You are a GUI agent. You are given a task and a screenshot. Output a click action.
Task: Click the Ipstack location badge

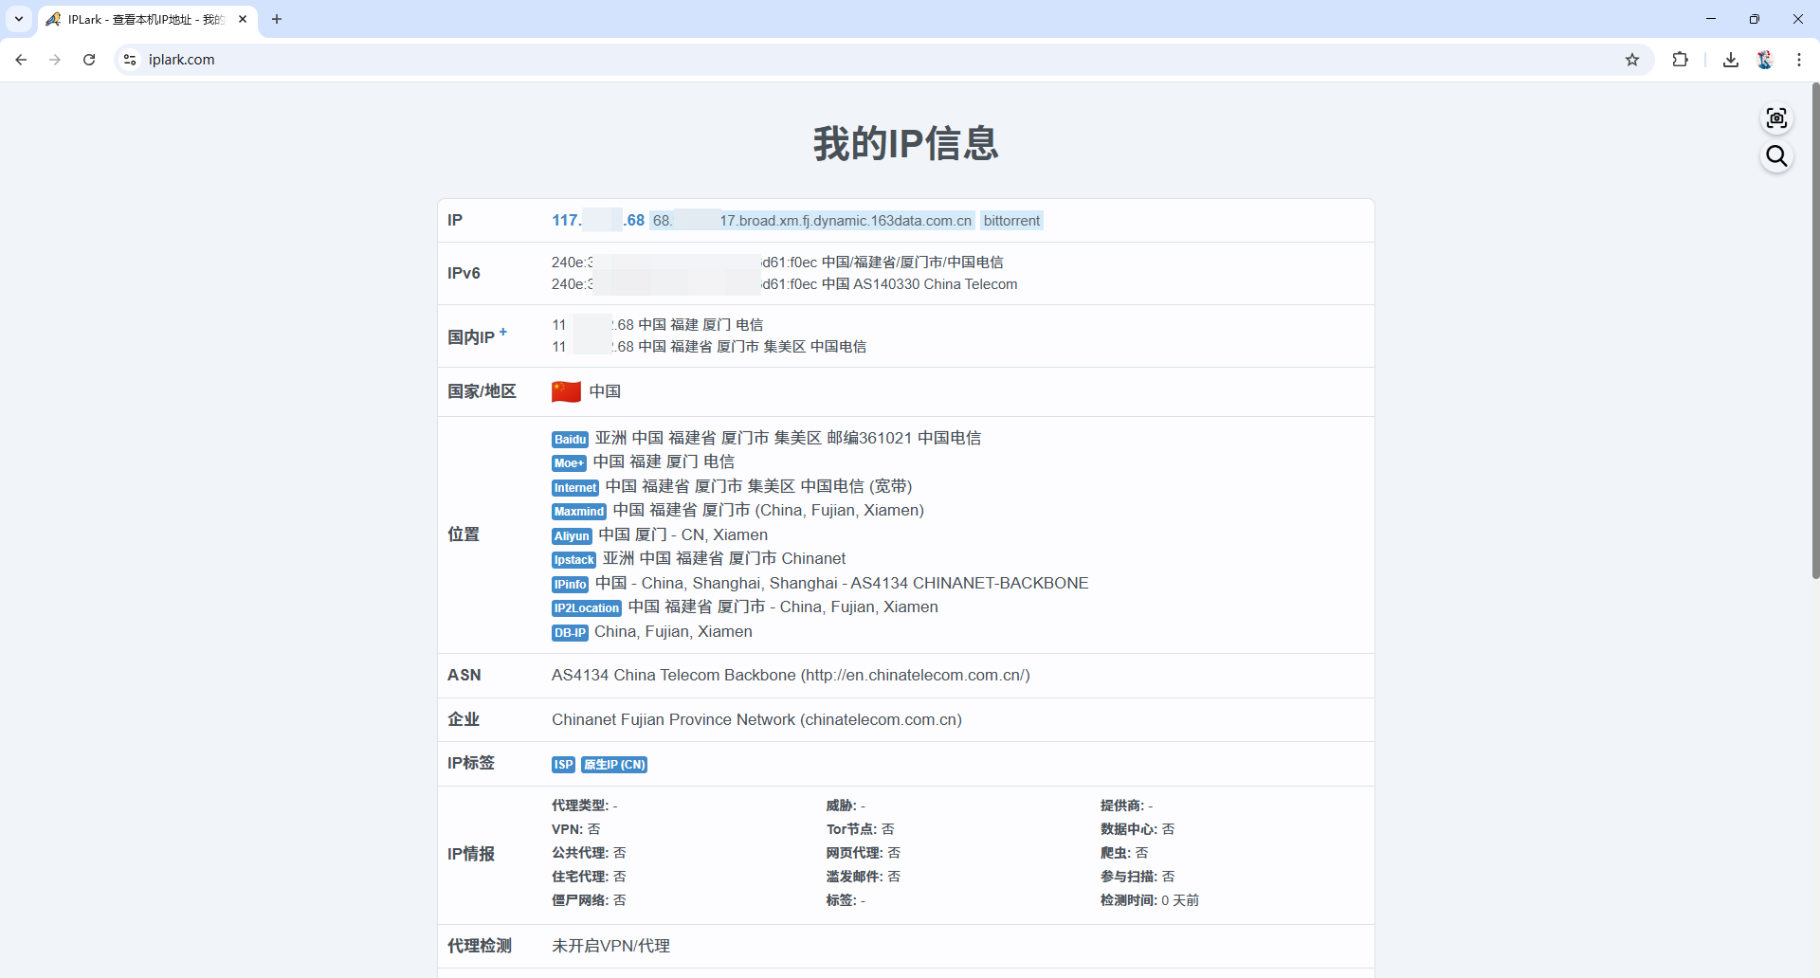coord(573,560)
